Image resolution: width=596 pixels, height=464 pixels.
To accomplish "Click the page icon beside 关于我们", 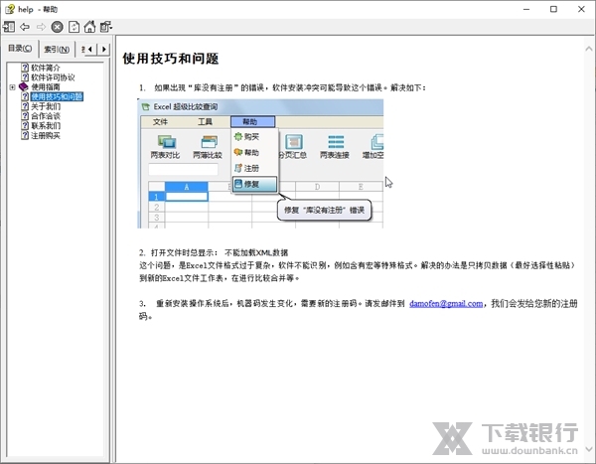I will pyautogui.click(x=25, y=106).
